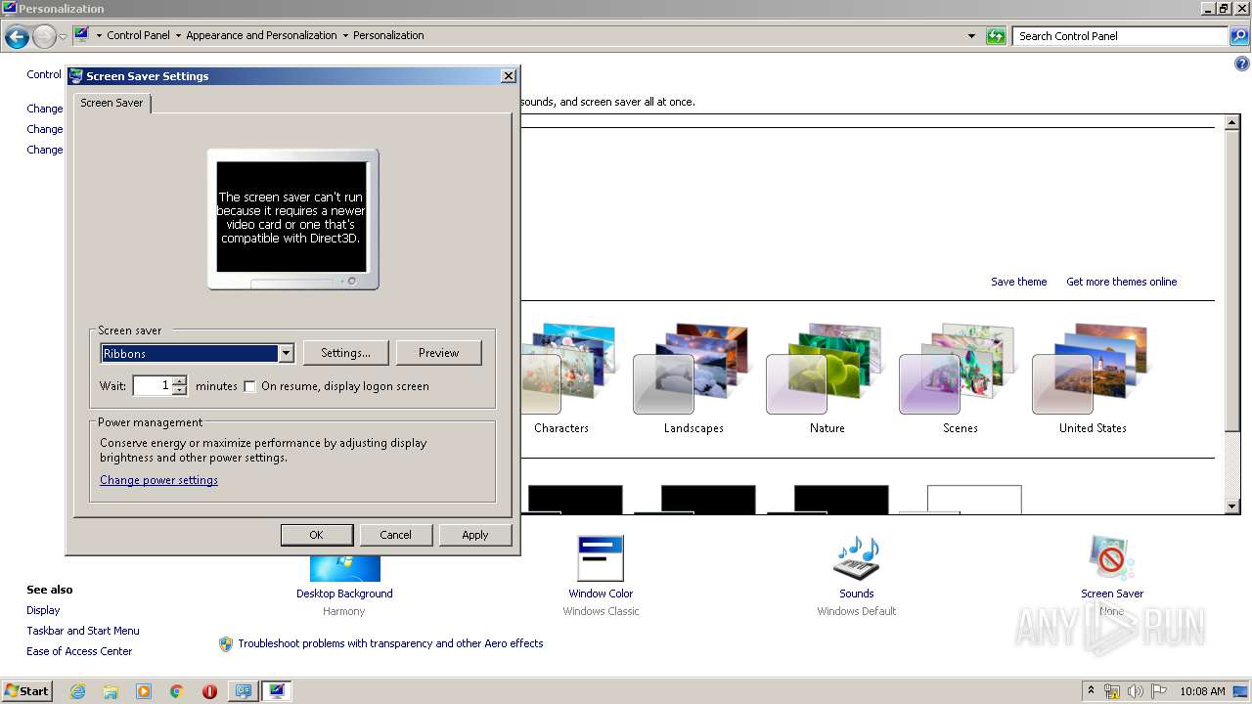Open the Desktop Background icon
This screenshot has height=704, width=1252.
(x=344, y=568)
